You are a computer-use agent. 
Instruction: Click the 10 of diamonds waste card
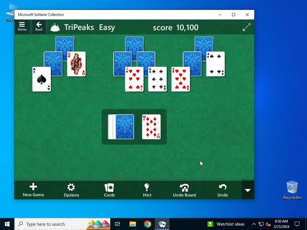click(x=151, y=127)
